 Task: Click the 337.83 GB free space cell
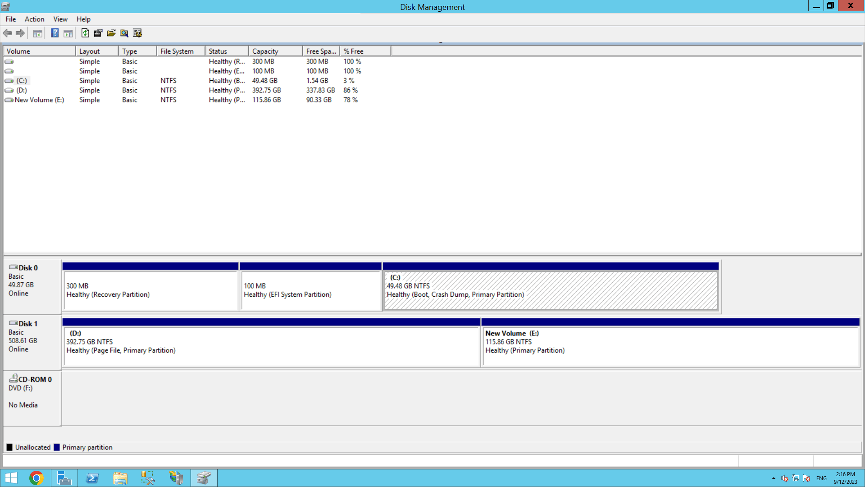321,90
